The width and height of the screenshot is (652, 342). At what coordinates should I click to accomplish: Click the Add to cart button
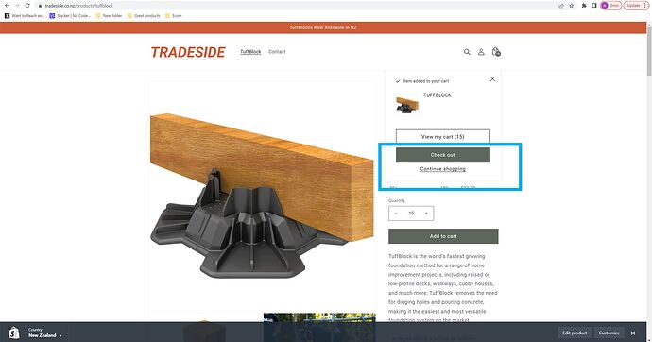(x=443, y=236)
